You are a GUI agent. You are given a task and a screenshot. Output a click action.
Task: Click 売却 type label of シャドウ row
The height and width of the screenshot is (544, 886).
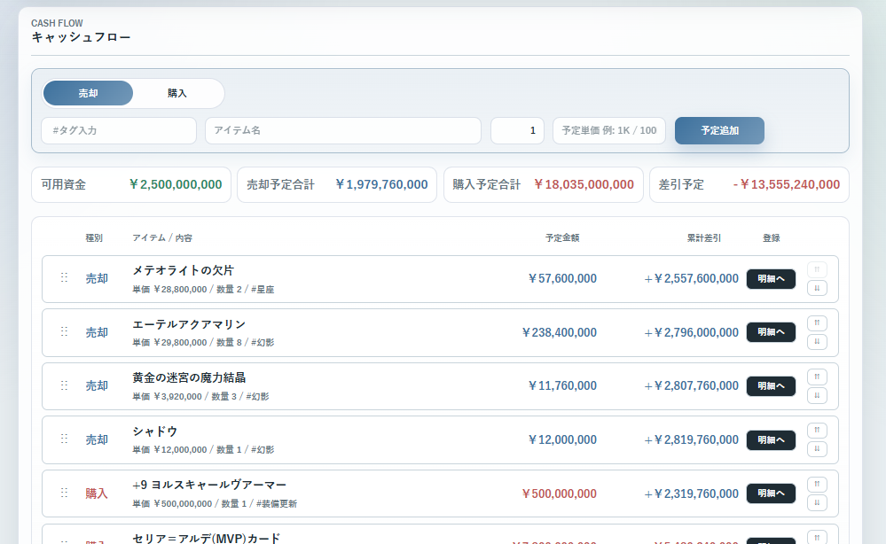[97, 439]
